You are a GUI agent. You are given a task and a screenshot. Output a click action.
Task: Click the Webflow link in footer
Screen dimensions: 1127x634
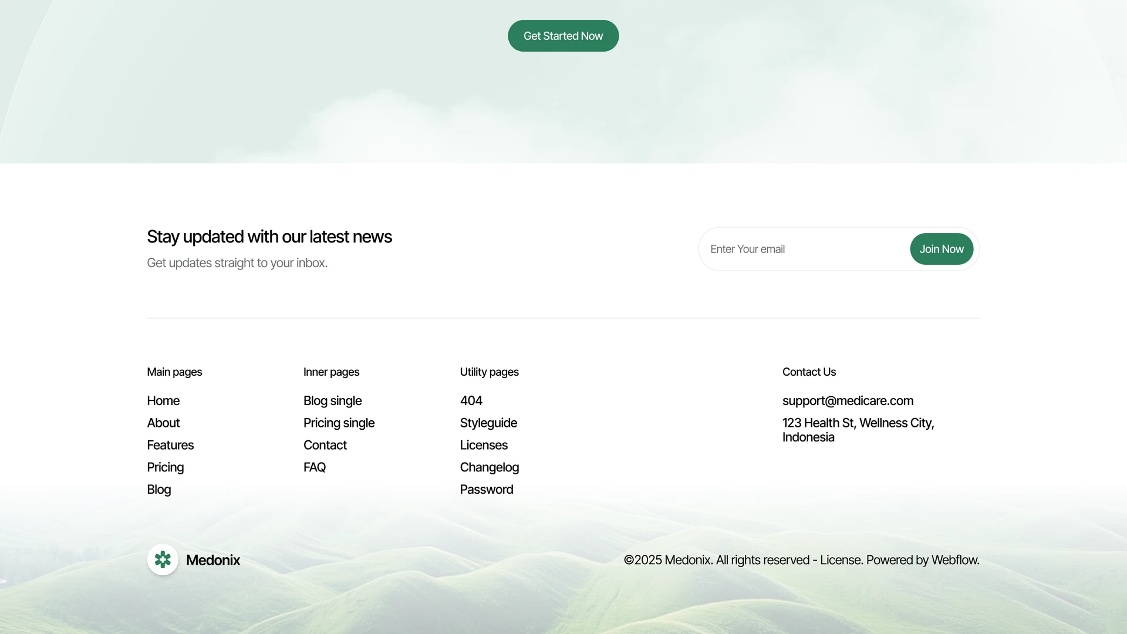point(954,560)
